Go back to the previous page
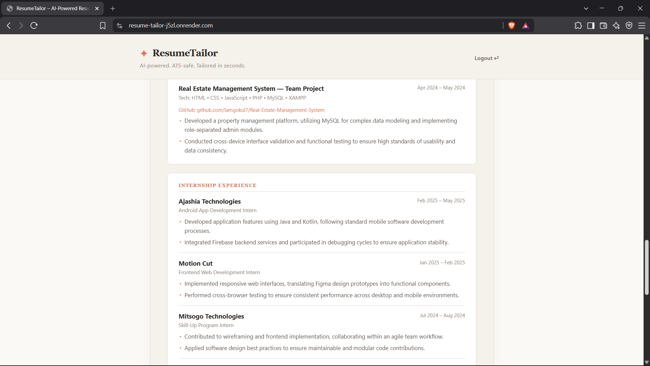650x366 pixels. (x=9, y=25)
